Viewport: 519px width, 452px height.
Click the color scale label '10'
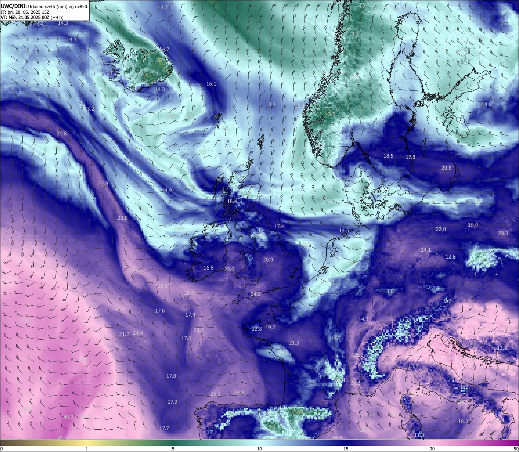click(x=259, y=449)
